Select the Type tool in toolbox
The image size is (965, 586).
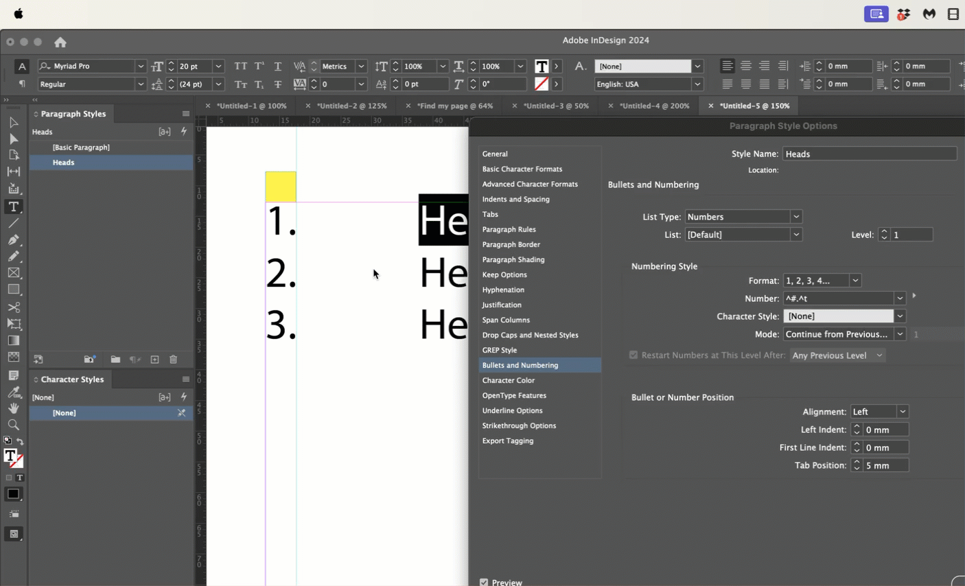tap(13, 207)
